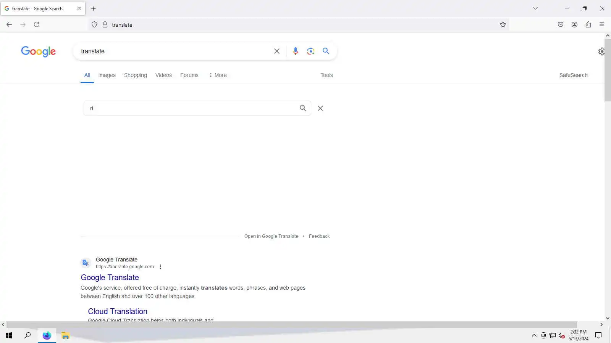Open the network tray icon
Screen dimensions: 611x343
point(553,335)
